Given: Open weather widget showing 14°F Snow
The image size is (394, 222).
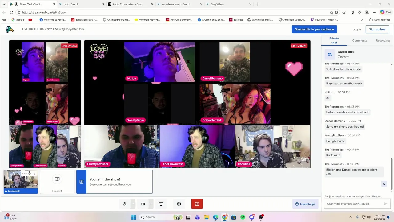Looking at the screenshot, I should click(11, 217).
